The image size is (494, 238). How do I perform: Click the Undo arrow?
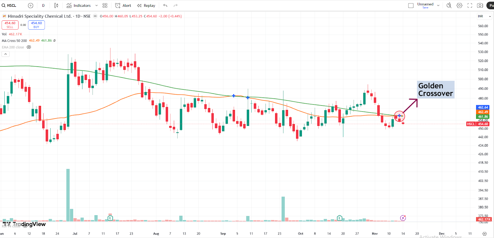[165, 6]
